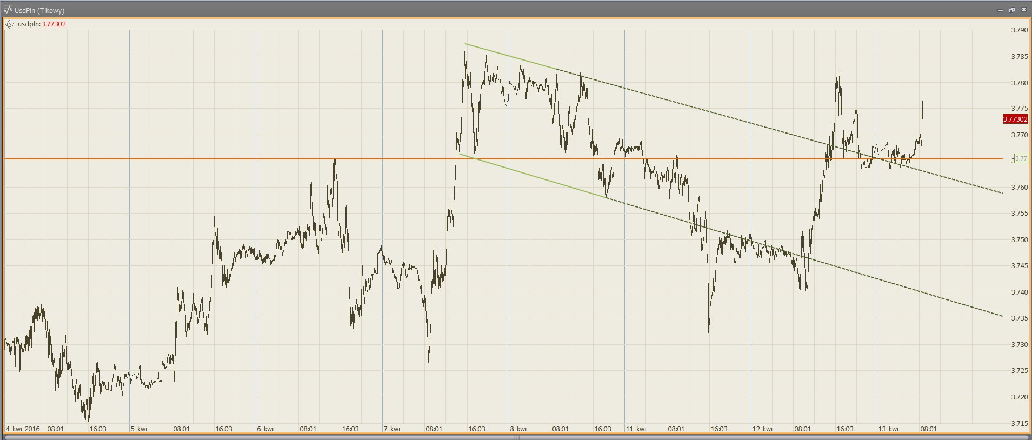The width and height of the screenshot is (1032, 440).
Task: Click the 3.730 price axis label
Action: 1019,345
